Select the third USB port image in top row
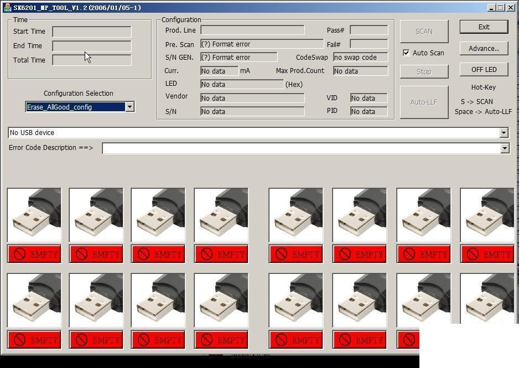519x368 pixels. 158,215
